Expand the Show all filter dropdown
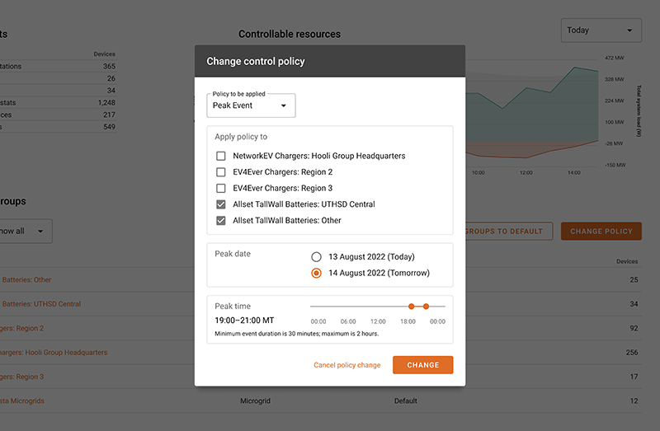The height and width of the screenshot is (431, 660). (x=25, y=232)
